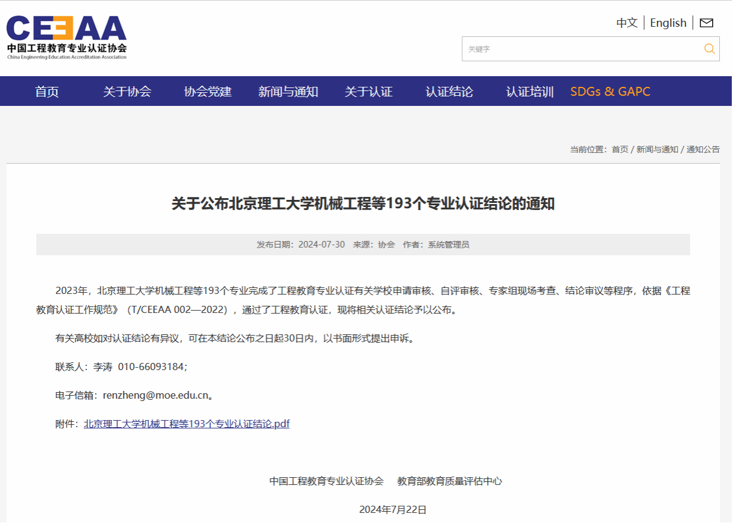Open the 首页 nav item
Image resolution: width=733 pixels, height=523 pixels.
point(47,92)
